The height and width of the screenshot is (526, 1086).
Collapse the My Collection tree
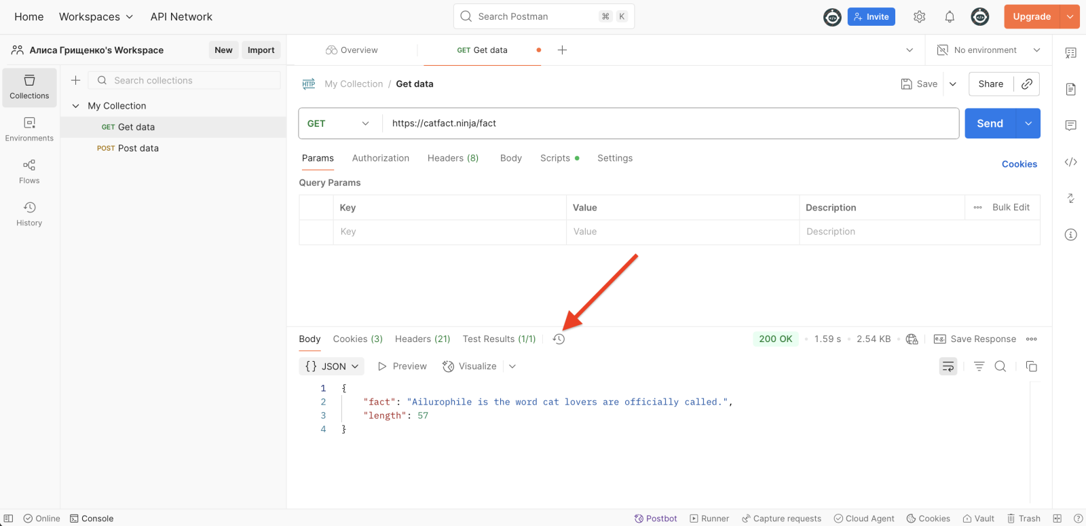click(76, 106)
